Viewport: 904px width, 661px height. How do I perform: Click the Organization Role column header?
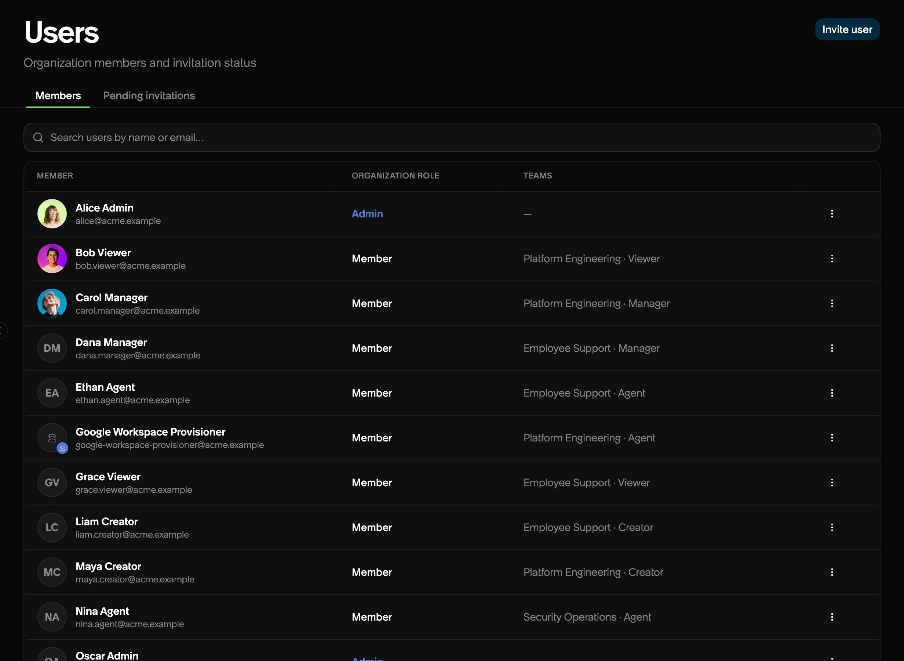click(395, 176)
